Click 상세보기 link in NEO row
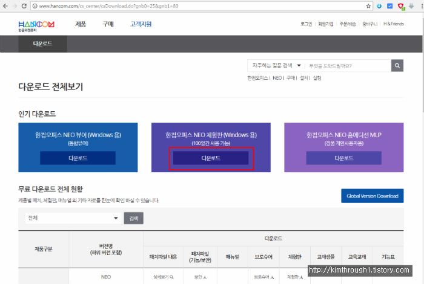This screenshot has width=424, height=284. (164, 277)
